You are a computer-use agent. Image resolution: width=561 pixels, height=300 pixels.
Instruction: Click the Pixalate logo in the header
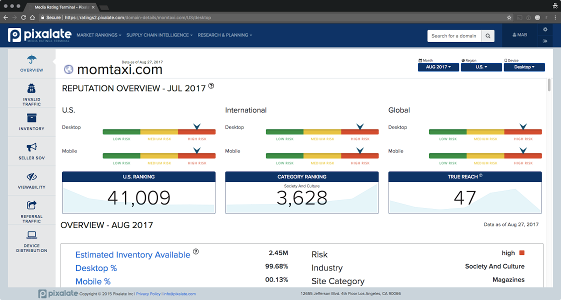pyautogui.click(x=39, y=35)
